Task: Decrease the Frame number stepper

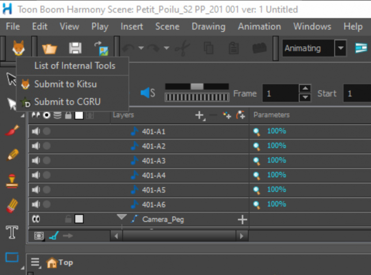Action: pos(305,97)
